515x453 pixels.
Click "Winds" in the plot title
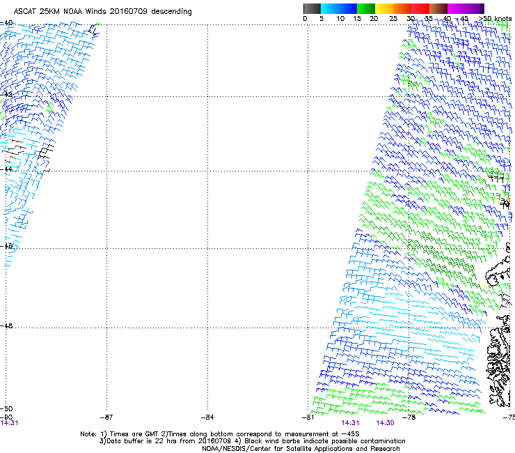95,11
